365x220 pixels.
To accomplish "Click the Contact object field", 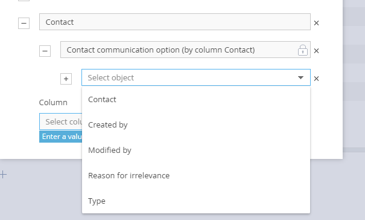I will (175, 22).
